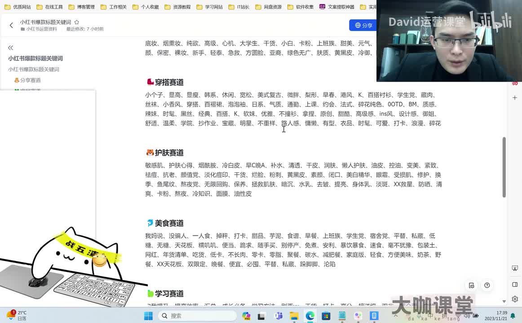Open the 小红书运营资料 folder breadcrumb

(41, 29)
